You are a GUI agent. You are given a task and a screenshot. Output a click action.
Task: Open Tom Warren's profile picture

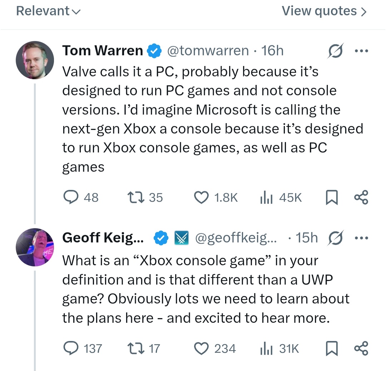pos(35,60)
